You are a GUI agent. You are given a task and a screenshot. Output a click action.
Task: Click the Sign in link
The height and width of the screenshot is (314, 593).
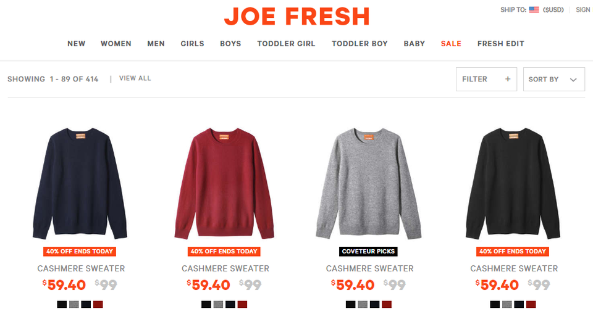582,10
